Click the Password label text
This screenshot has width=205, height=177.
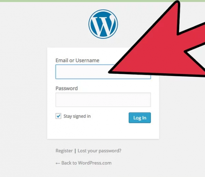pyautogui.click(x=67, y=88)
